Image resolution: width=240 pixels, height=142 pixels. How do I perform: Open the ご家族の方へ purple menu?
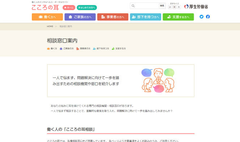coord(80,17)
